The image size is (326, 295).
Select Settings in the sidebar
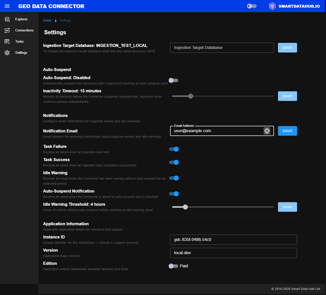point(19,53)
